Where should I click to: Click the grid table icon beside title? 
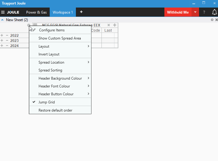[35, 25]
